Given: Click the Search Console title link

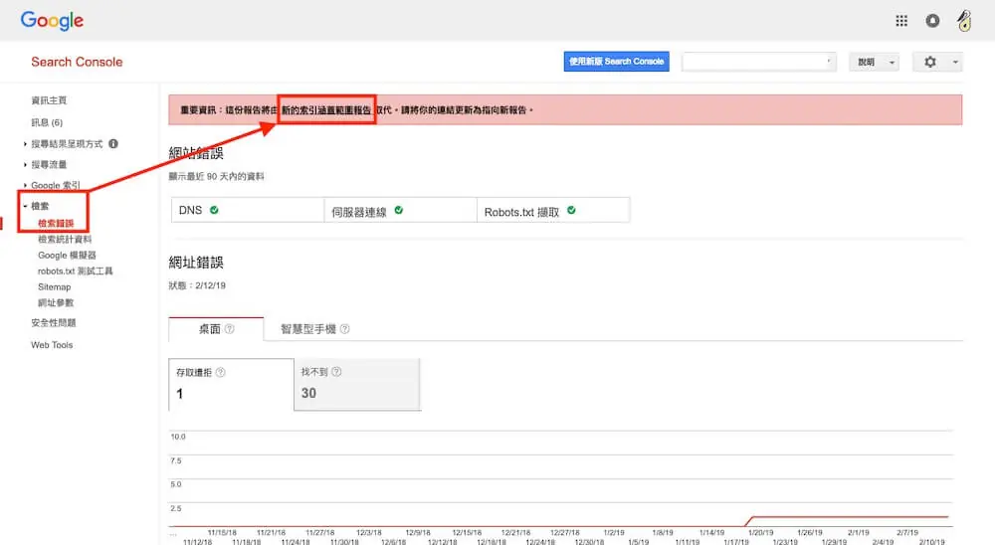Looking at the screenshot, I should (77, 62).
